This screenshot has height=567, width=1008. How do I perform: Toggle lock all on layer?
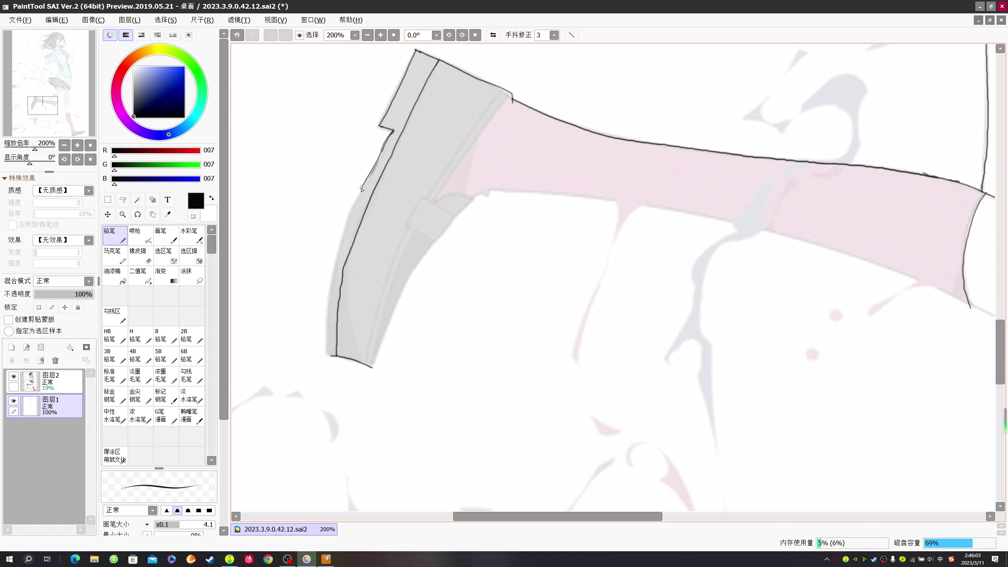[x=78, y=308]
